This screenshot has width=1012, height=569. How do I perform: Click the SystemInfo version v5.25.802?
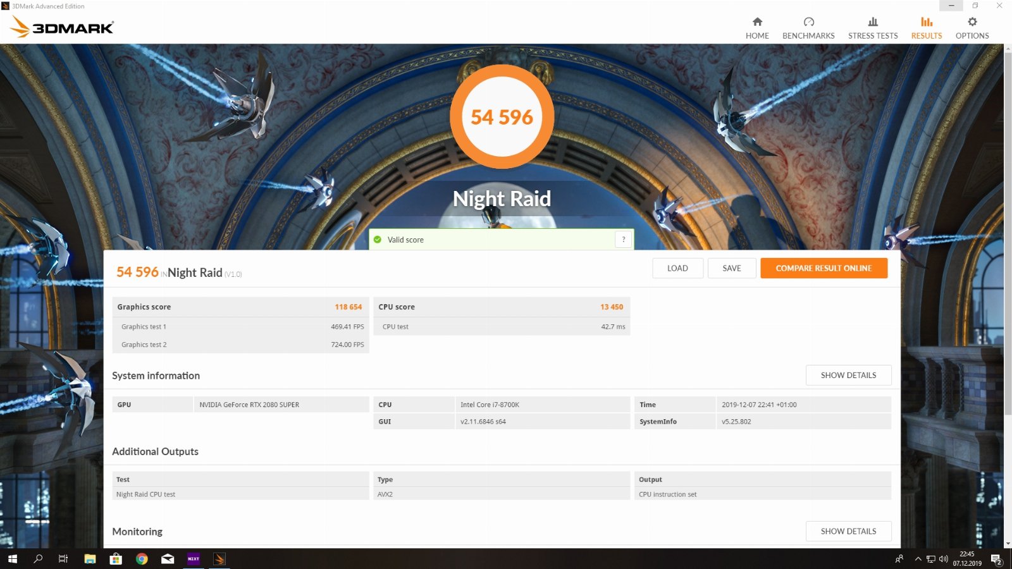point(736,422)
